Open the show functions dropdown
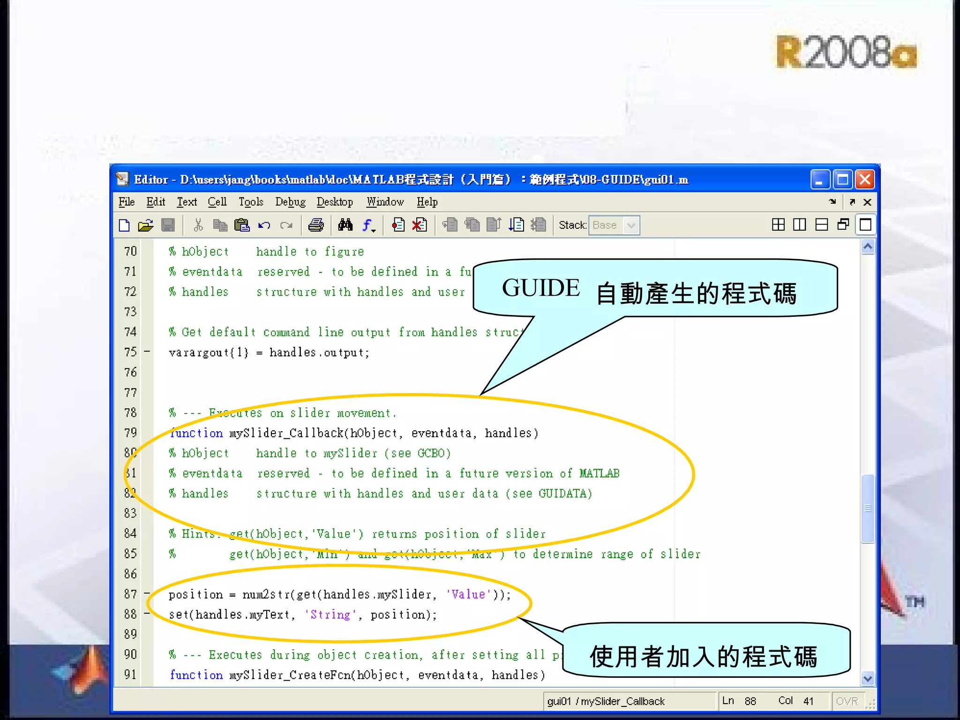This screenshot has width=960, height=720. click(x=369, y=225)
